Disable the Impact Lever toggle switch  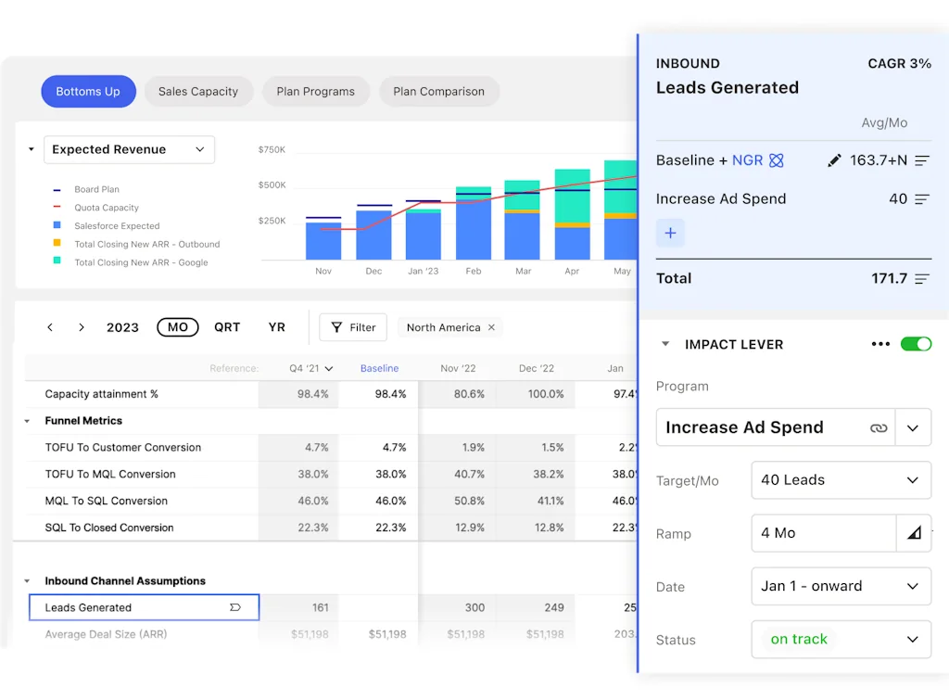pyautogui.click(x=916, y=344)
